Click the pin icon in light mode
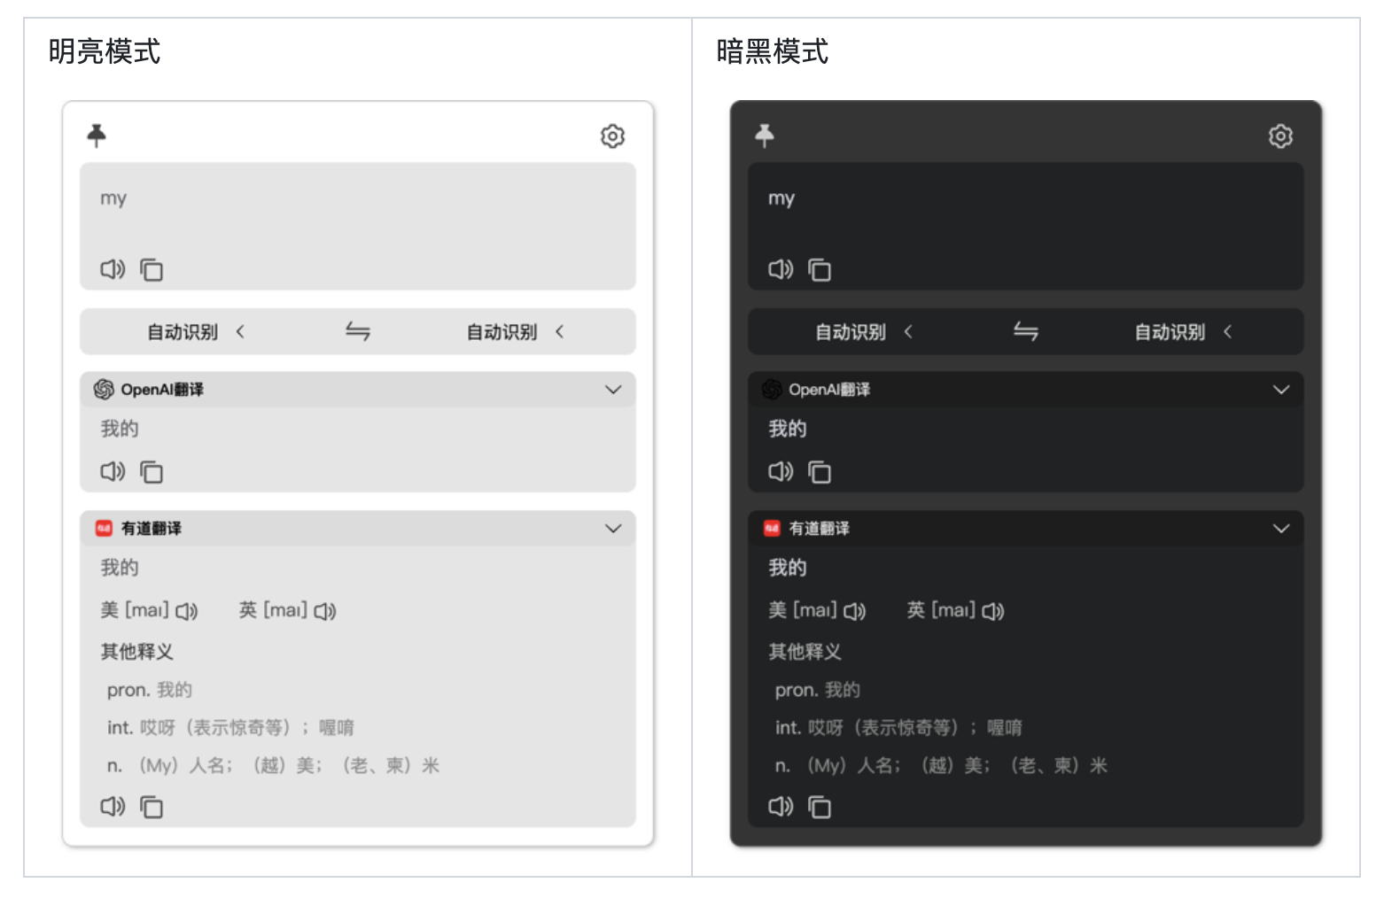 pyautogui.click(x=97, y=135)
